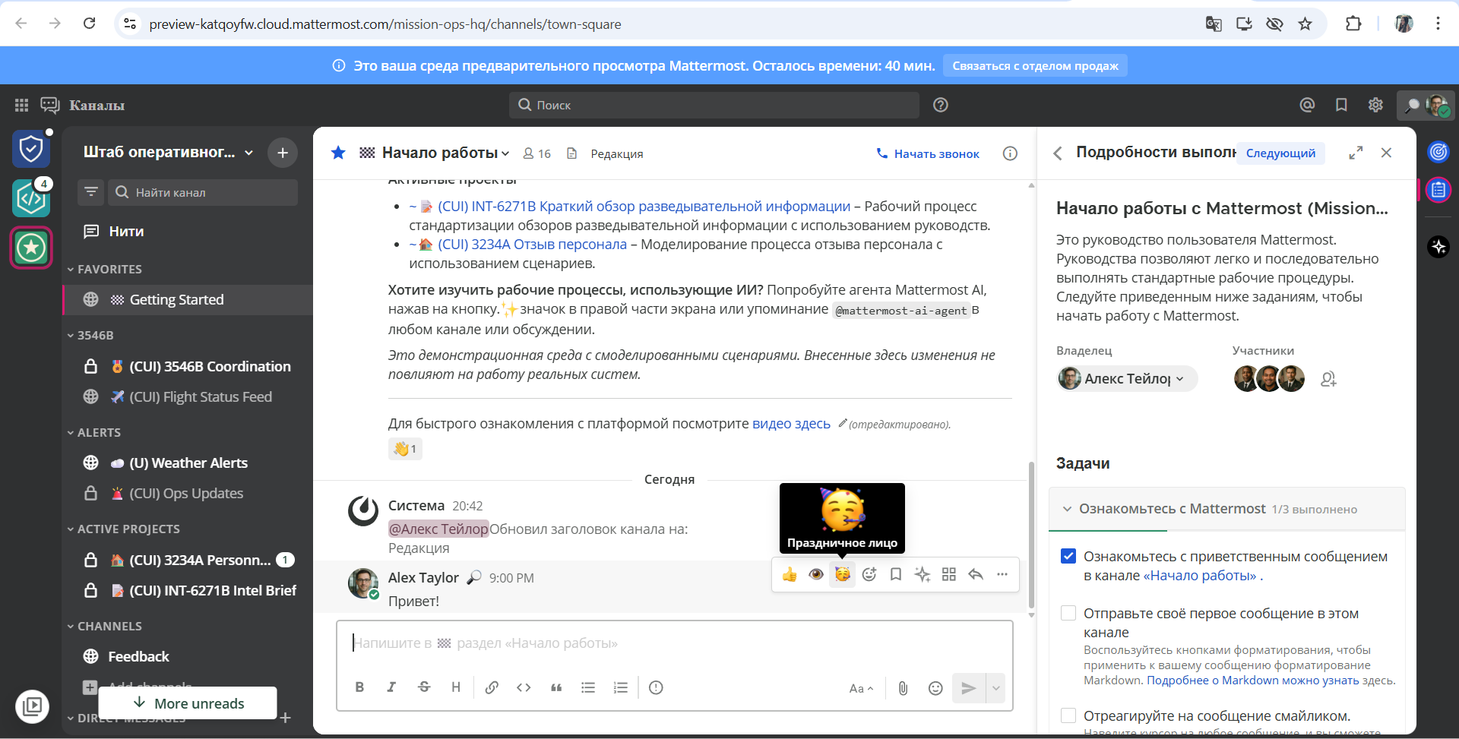Viewport: 1459px width, 739px height.
Task: Switch to the Feedback channel
Action: click(x=141, y=655)
